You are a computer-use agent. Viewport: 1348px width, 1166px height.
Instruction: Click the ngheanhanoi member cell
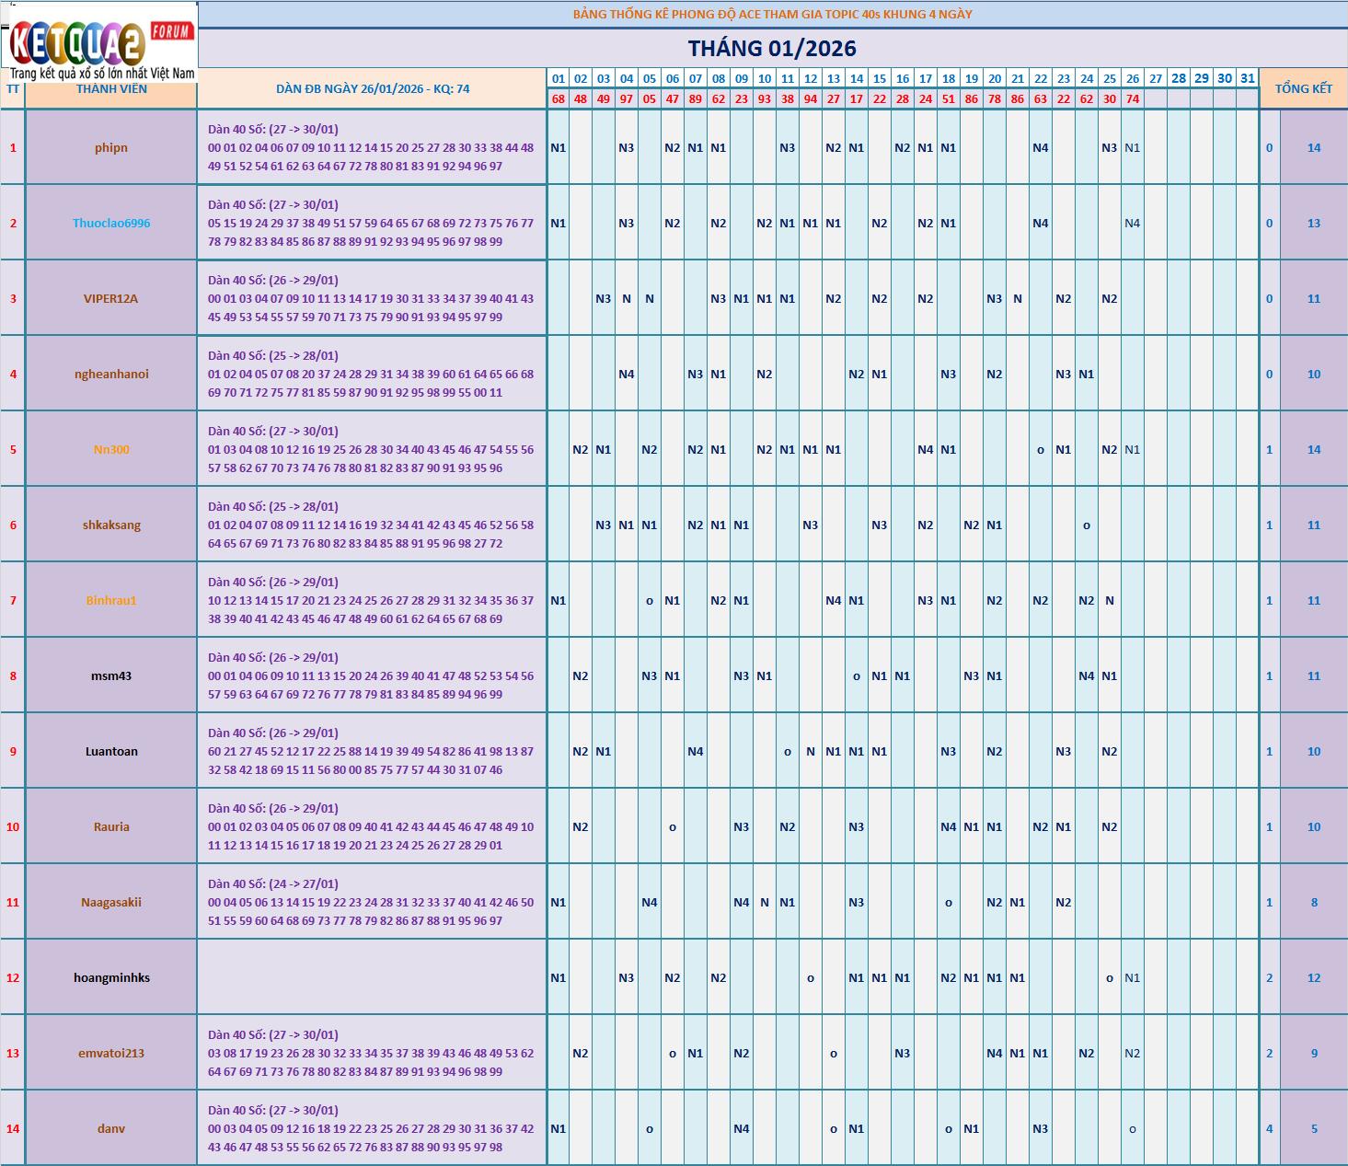(x=111, y=375)
